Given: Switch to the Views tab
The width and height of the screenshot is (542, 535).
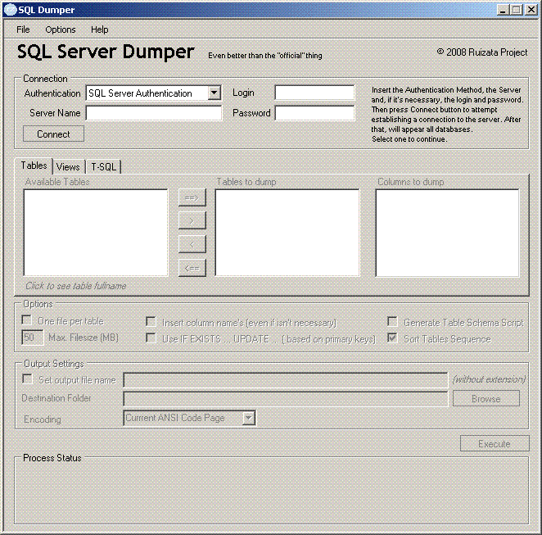Looking at the screenshot, I should tap(68, 167).
